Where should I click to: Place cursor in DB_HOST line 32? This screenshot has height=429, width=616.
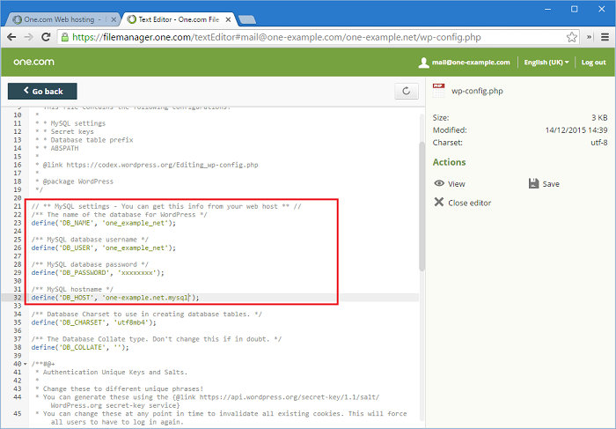[x=115, y=298]
